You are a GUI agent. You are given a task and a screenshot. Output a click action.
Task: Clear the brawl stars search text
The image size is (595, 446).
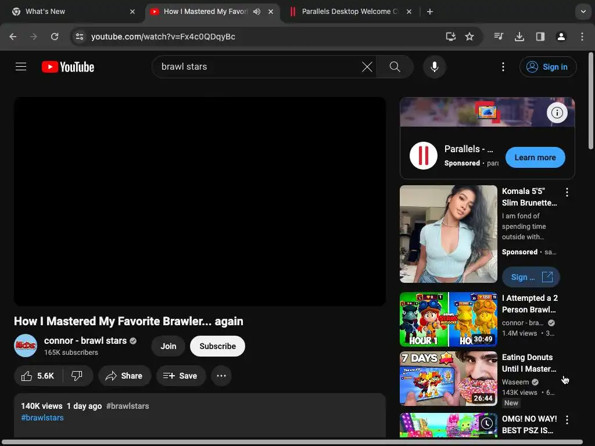click(x=367, y=67)
